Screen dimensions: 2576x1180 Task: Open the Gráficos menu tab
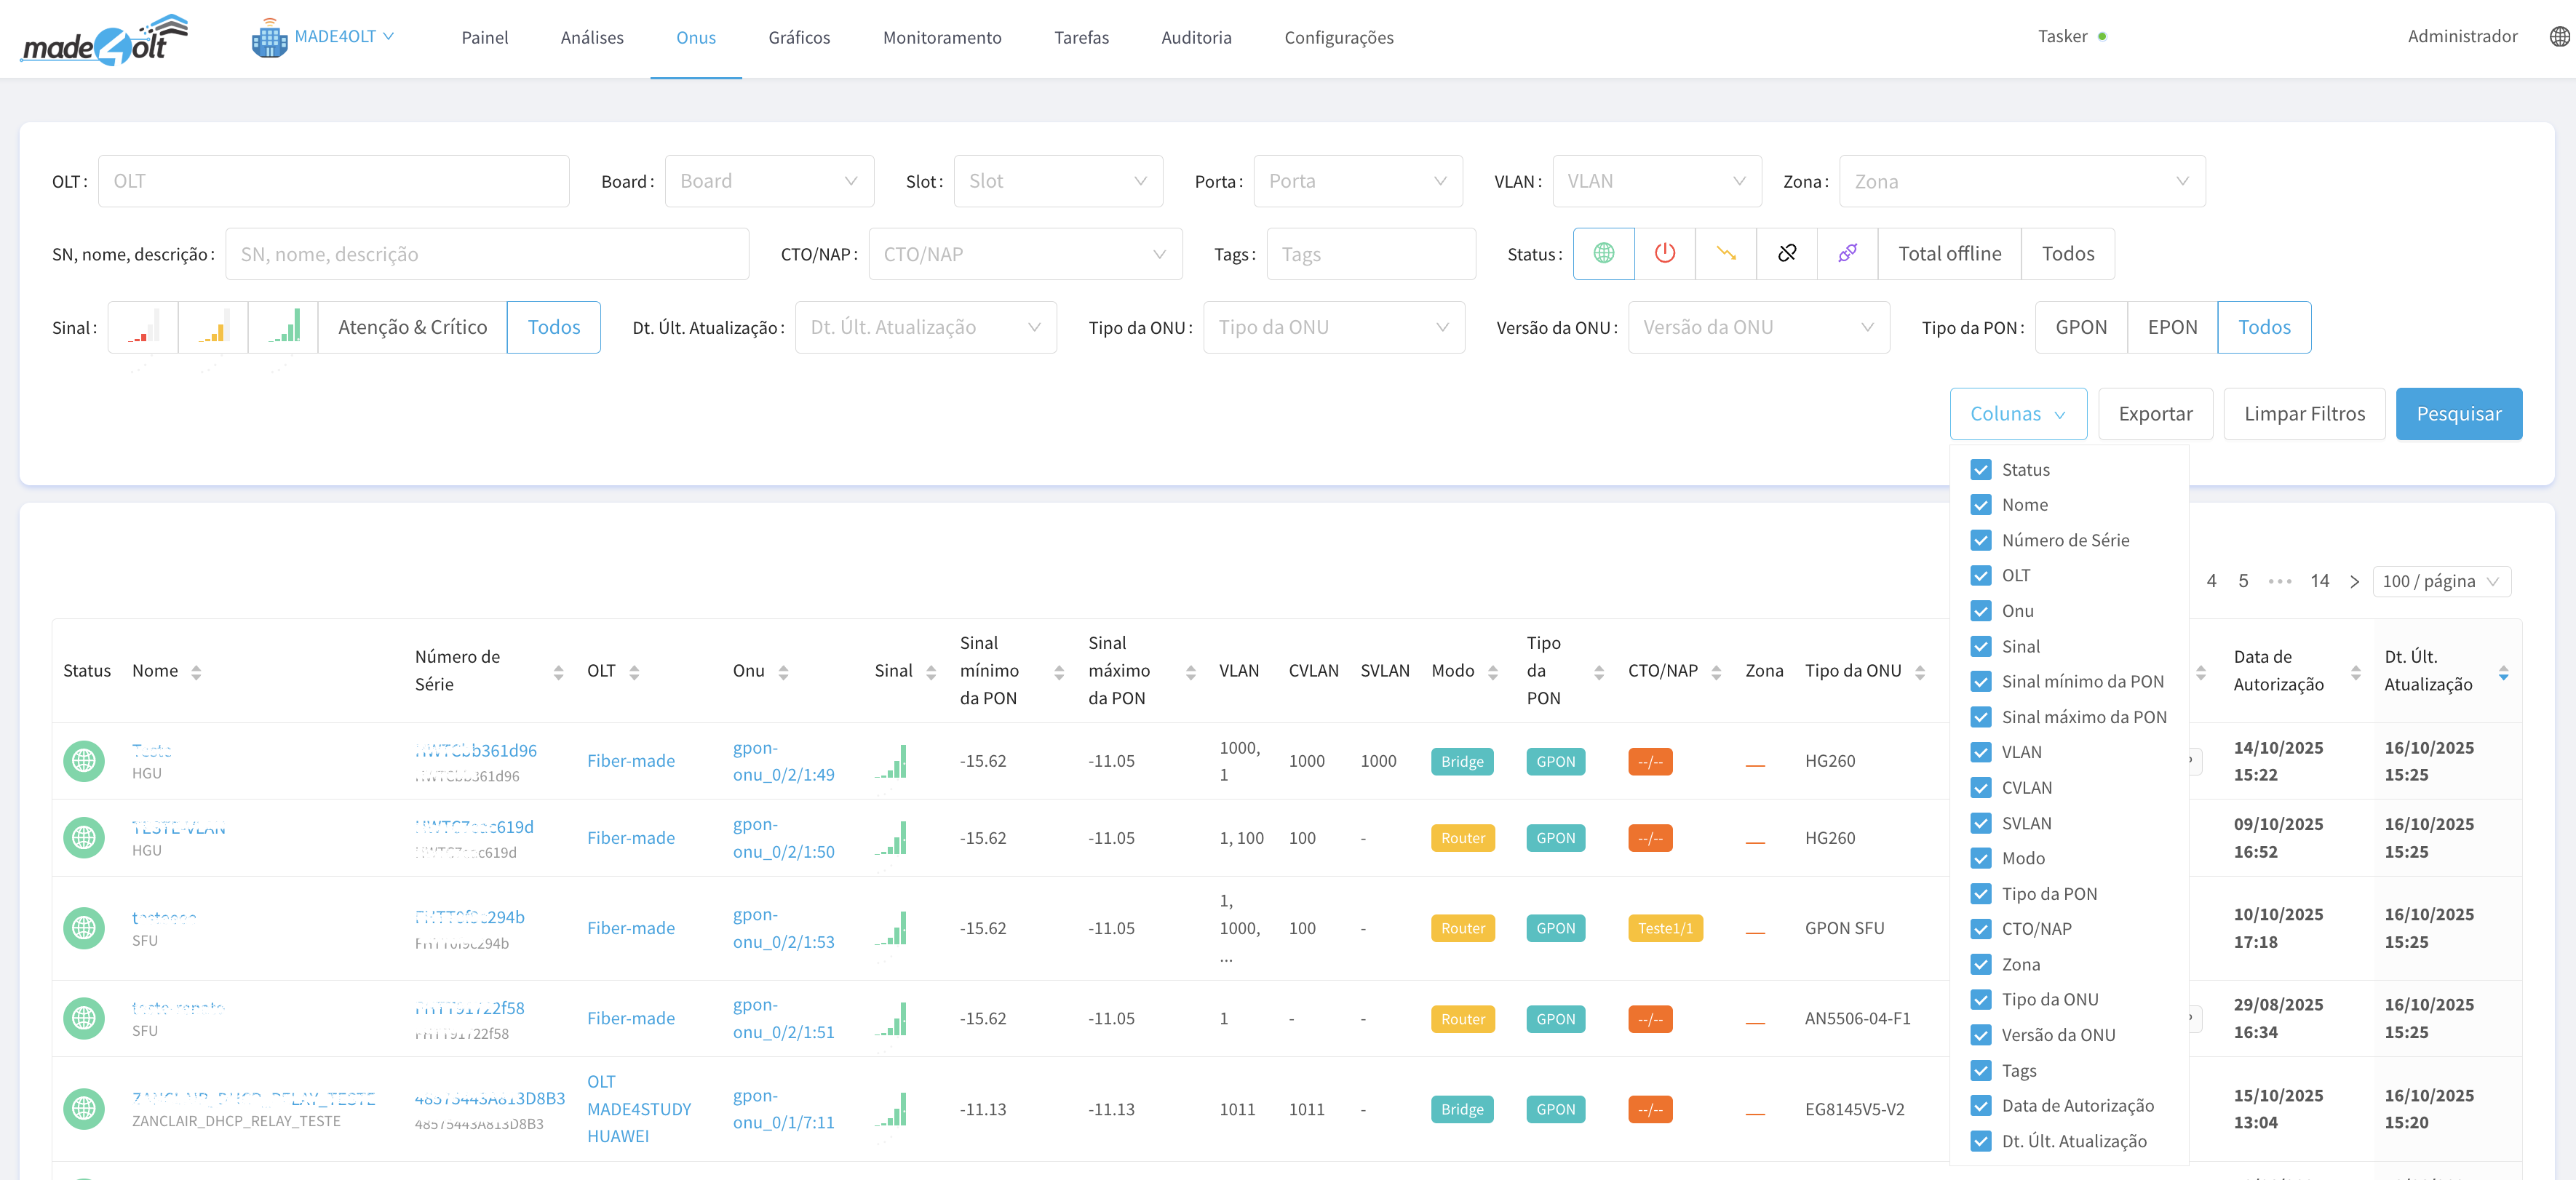tap(798, 38)
